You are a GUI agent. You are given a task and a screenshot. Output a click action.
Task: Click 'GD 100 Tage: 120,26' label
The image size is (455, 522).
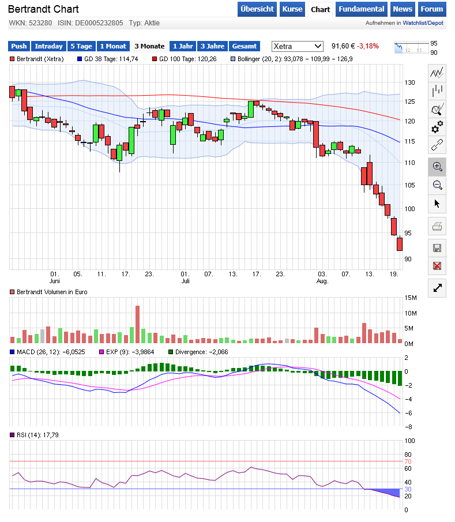coord(188,59)
